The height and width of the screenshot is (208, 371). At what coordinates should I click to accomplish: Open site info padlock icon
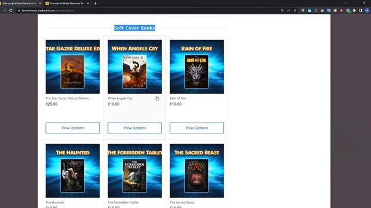pyautogui.click(x=19, y=10)
